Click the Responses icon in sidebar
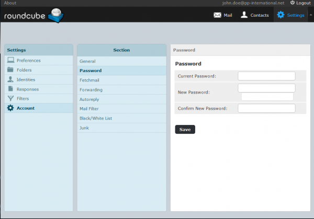314x219 pixels. [11, 89]
